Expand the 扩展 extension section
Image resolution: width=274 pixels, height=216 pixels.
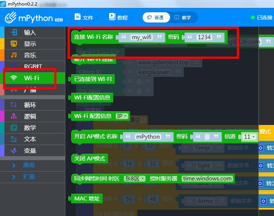click(x=33, y=177)
